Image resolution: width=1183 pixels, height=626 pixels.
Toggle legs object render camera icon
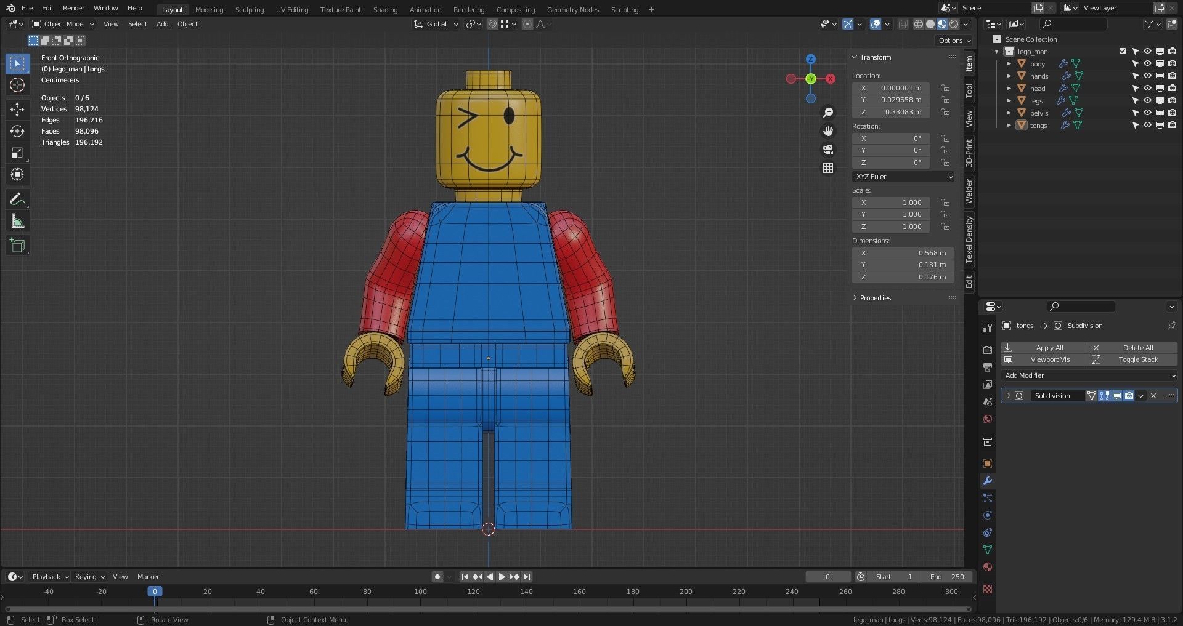coord(1172,101)
